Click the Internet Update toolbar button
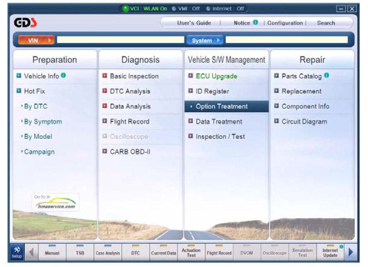 click(x=330, y=252)
